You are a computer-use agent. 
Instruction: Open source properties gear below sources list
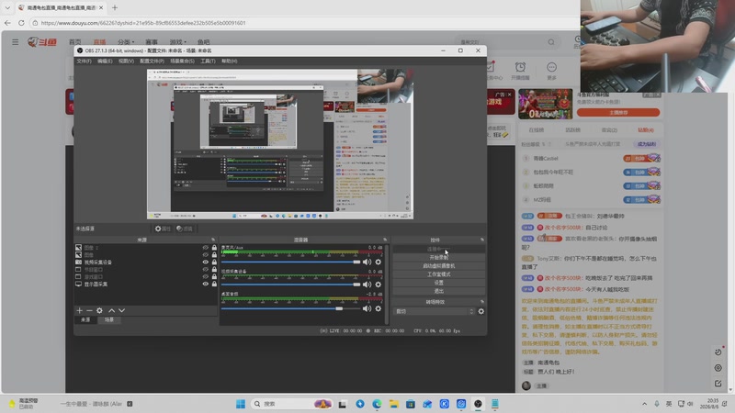point(99,310)
